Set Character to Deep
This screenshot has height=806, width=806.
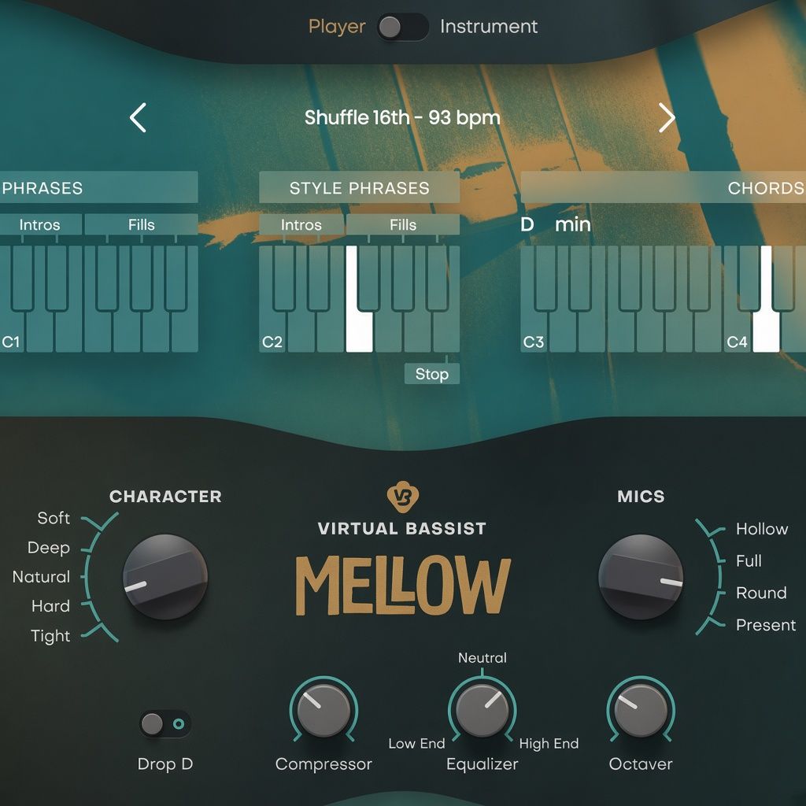click(x=49, y=548)
